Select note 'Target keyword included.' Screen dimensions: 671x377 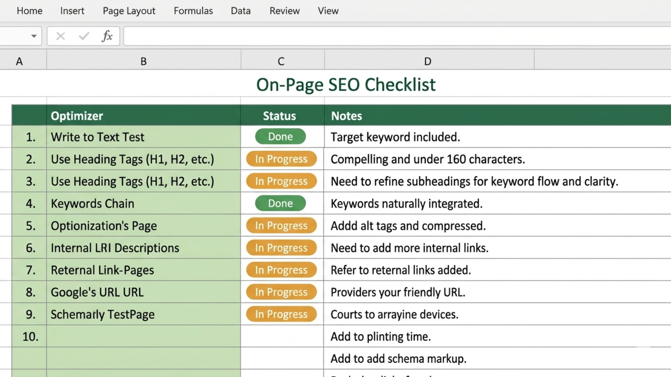pyautogui.click(x=497, y=137)
